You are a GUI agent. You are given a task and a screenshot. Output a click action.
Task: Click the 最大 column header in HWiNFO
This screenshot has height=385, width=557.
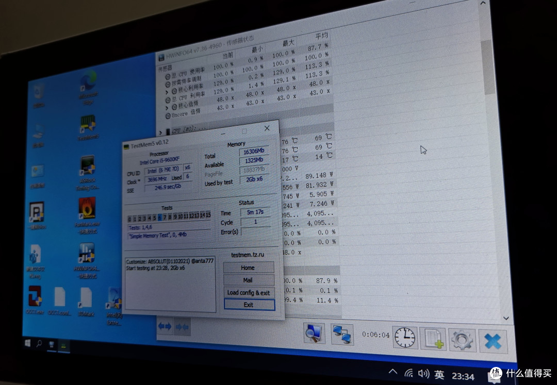point(288,43)
